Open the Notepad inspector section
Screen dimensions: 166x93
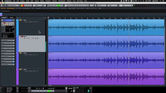click(x=8, y=62)
